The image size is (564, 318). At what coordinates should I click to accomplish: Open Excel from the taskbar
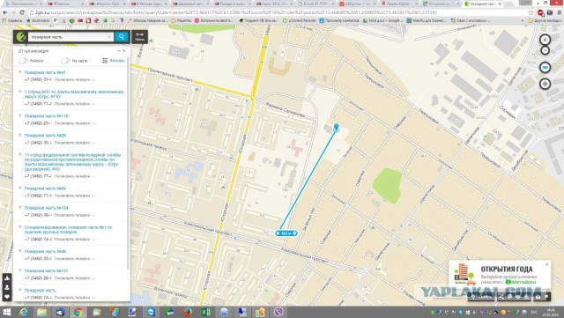coord(206,312)
